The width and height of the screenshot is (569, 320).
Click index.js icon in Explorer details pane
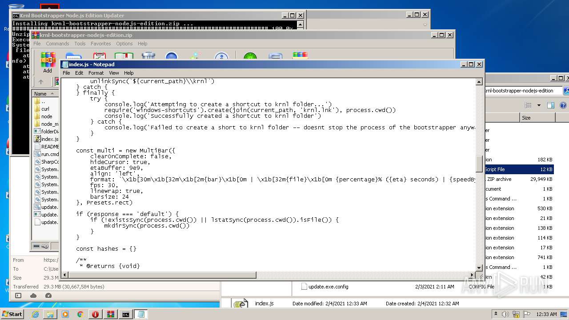pyautogui.click(x=240, y=304)
